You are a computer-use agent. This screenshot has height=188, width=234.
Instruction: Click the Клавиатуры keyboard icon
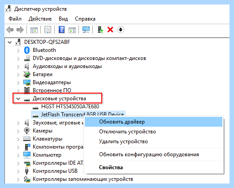click(27, 139)
